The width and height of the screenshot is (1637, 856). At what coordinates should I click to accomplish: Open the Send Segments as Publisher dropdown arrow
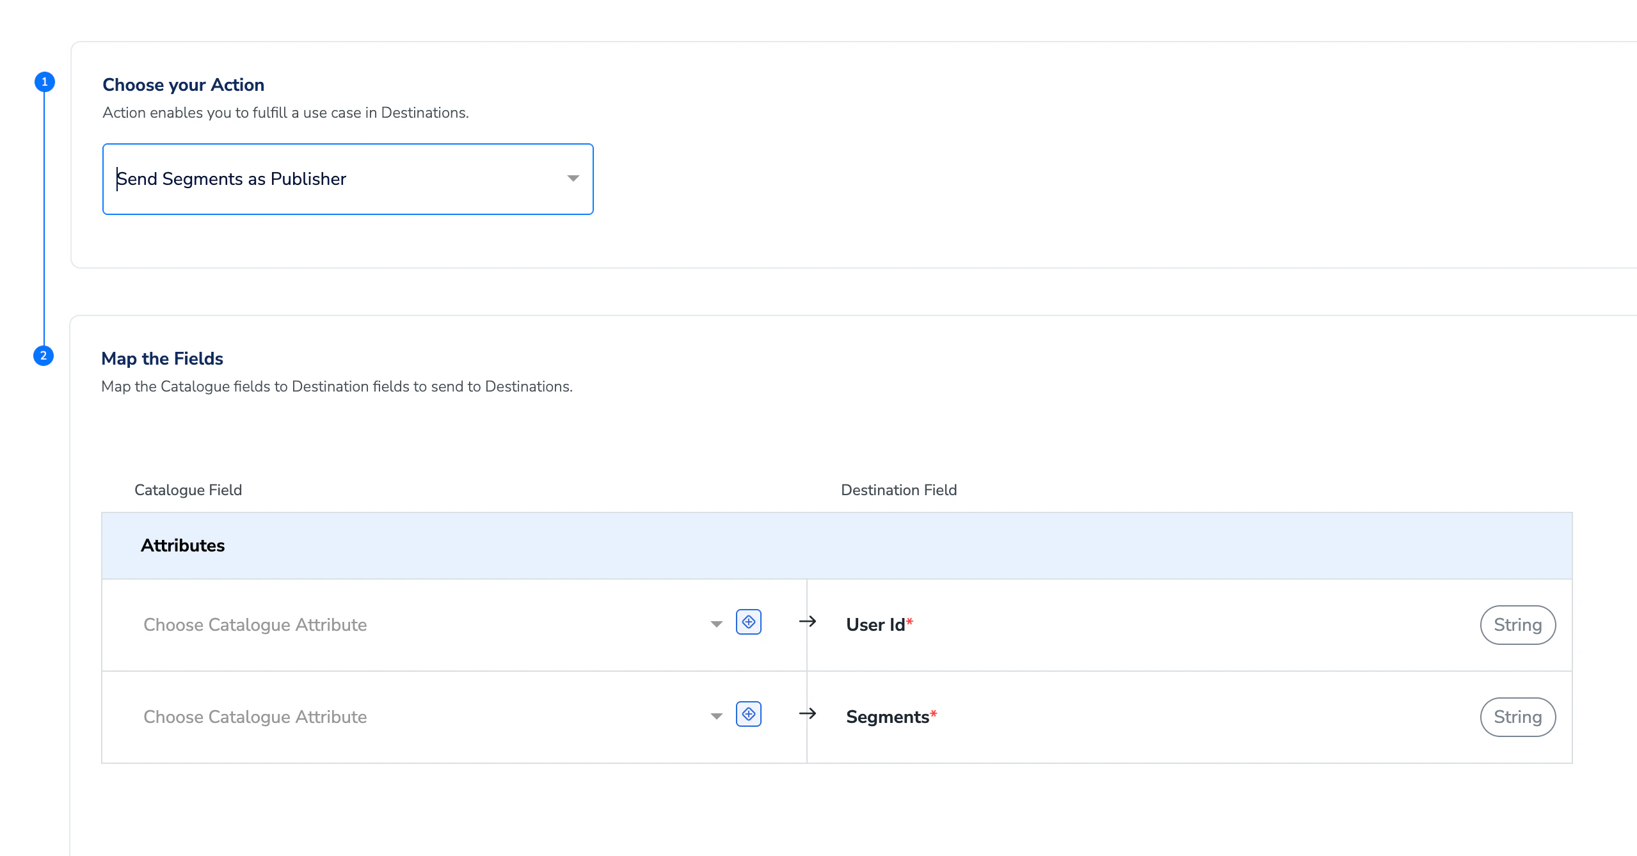573,178
